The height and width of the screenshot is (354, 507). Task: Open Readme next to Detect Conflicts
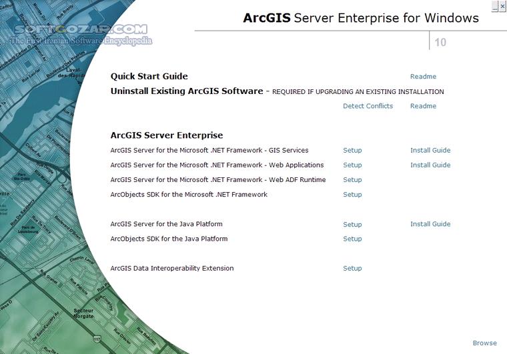(423, 106)
